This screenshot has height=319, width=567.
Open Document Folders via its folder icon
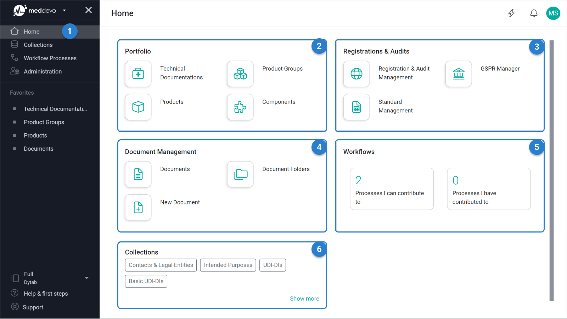click(x=240, y=174)
